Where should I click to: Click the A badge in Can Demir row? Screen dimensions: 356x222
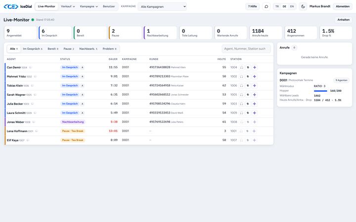click(x=83, y=67)
